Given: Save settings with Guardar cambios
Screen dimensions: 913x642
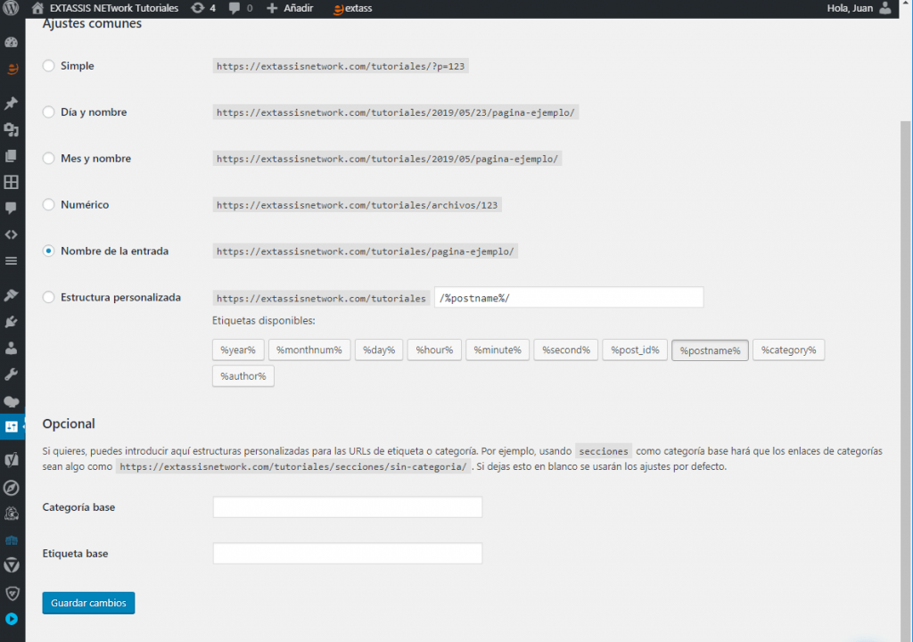Looking at the screenshot, I should click(x=88, y=603).
